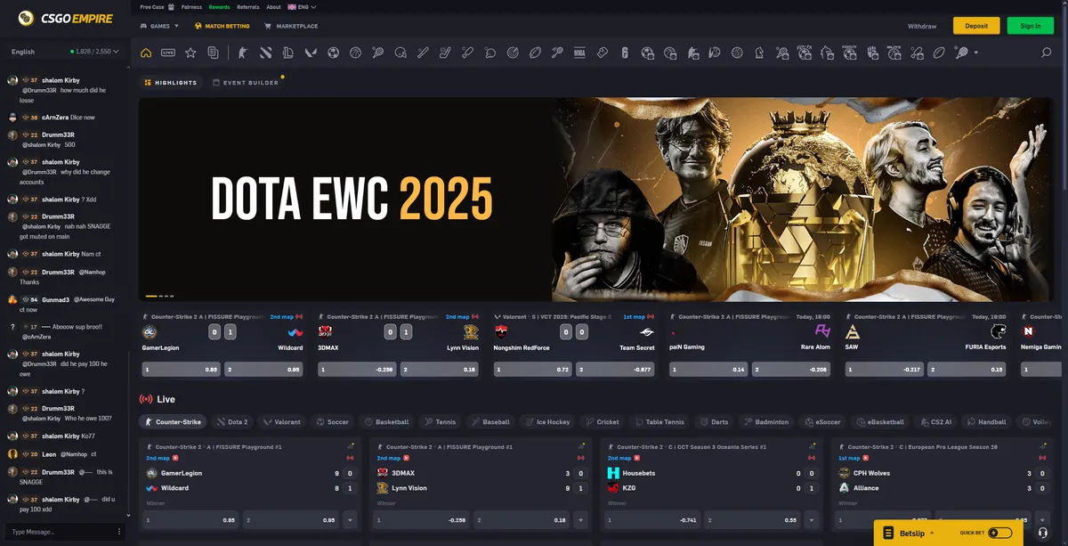Click the Withdraw link
Viewport: 1068px width, 546px height.
[922, 26]
